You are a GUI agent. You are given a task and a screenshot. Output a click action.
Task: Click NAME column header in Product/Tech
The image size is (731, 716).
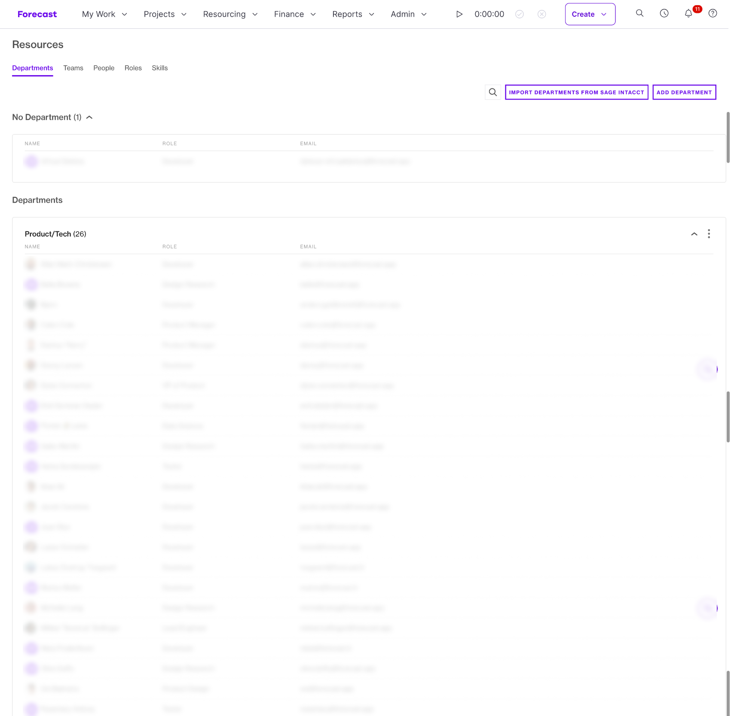(x=32, y=247)
